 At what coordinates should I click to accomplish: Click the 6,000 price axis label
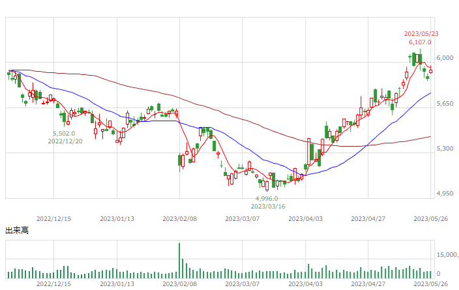445,58
